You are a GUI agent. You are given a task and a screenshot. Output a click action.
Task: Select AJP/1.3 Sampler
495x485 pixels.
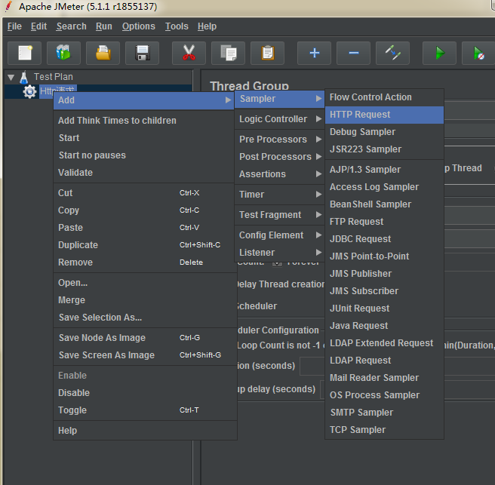tap(384, 170)
